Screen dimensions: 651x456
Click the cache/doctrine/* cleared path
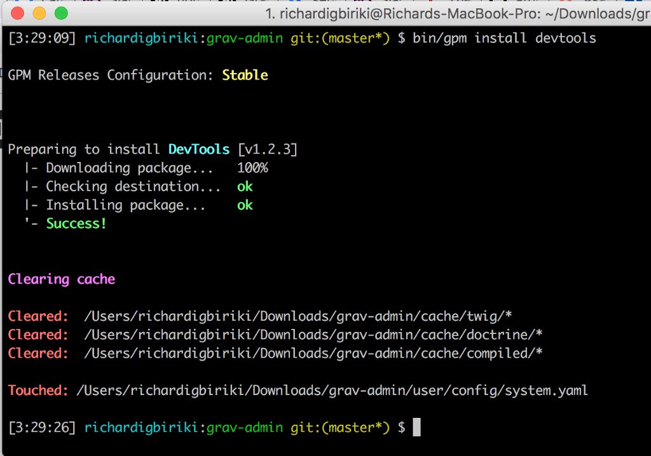313,335
